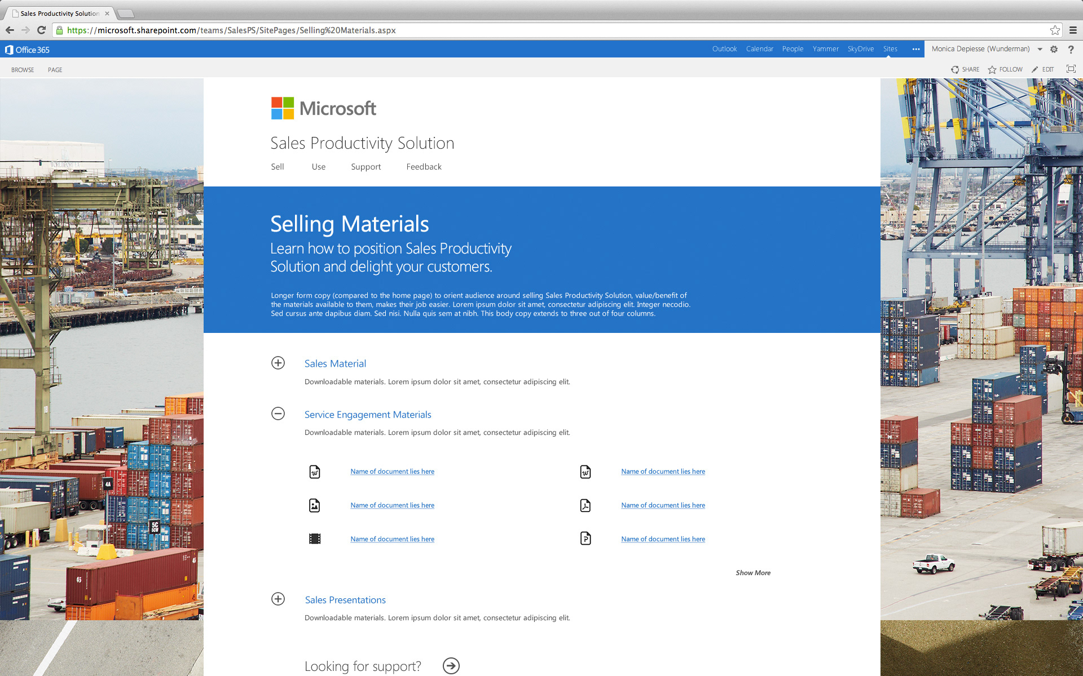
Task: Click the help question mark icon
Action: 1071,50
